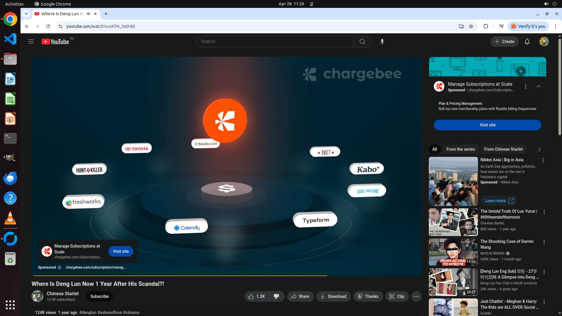562x316 pixels.
Task: Show more filter chips with right chevron
Action: (539, 150)
